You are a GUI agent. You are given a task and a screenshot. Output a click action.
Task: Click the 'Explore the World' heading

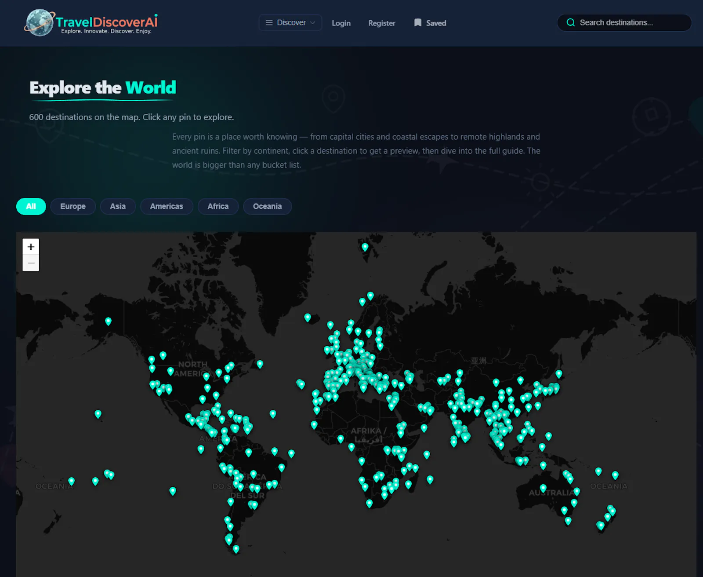tap(103, 88)
